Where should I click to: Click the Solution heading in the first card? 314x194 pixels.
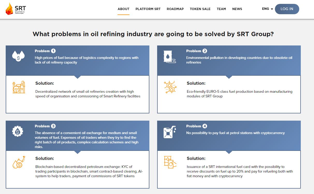45,83
